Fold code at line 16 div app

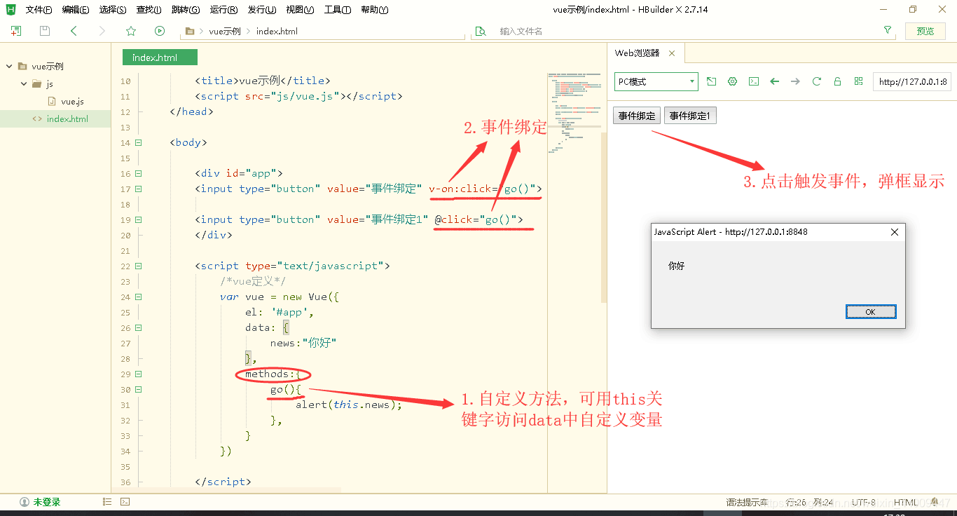pos(138,173)
